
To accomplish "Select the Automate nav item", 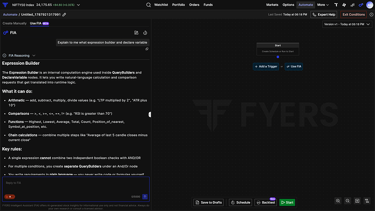I will [305, 5].
